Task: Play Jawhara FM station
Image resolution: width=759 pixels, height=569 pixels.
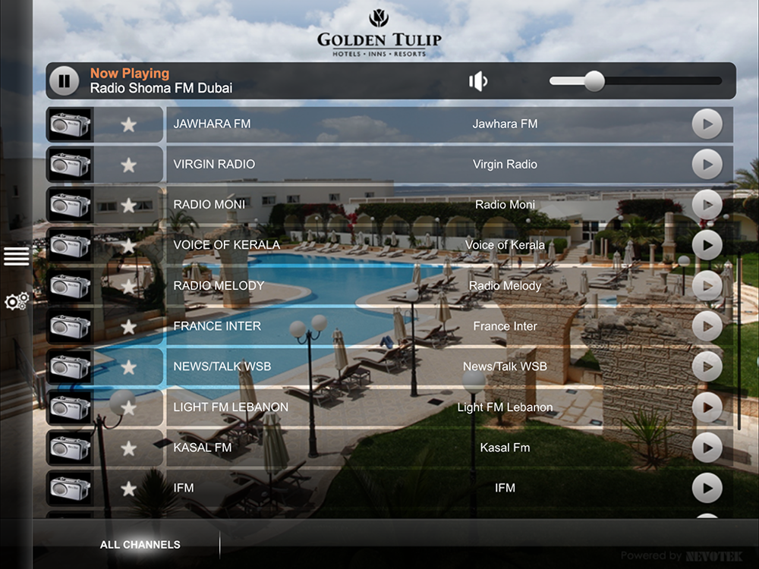Action: [x=707, y=124]
